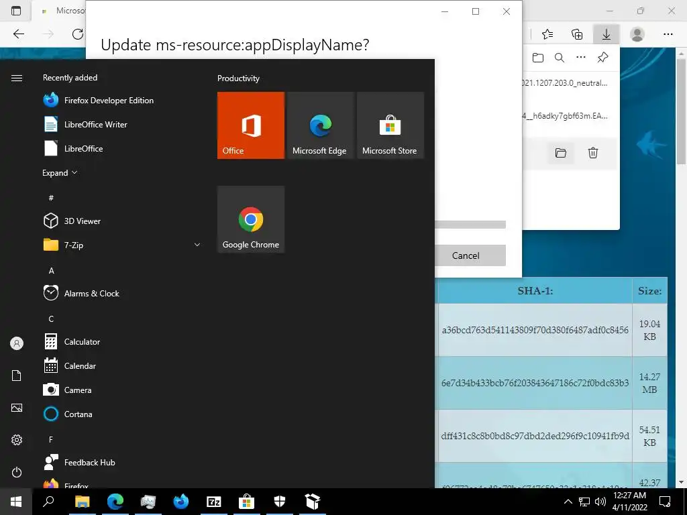Open download ending '203.0_neutral...'
Viewport: 687px width, 515px height.
[565, 82]
